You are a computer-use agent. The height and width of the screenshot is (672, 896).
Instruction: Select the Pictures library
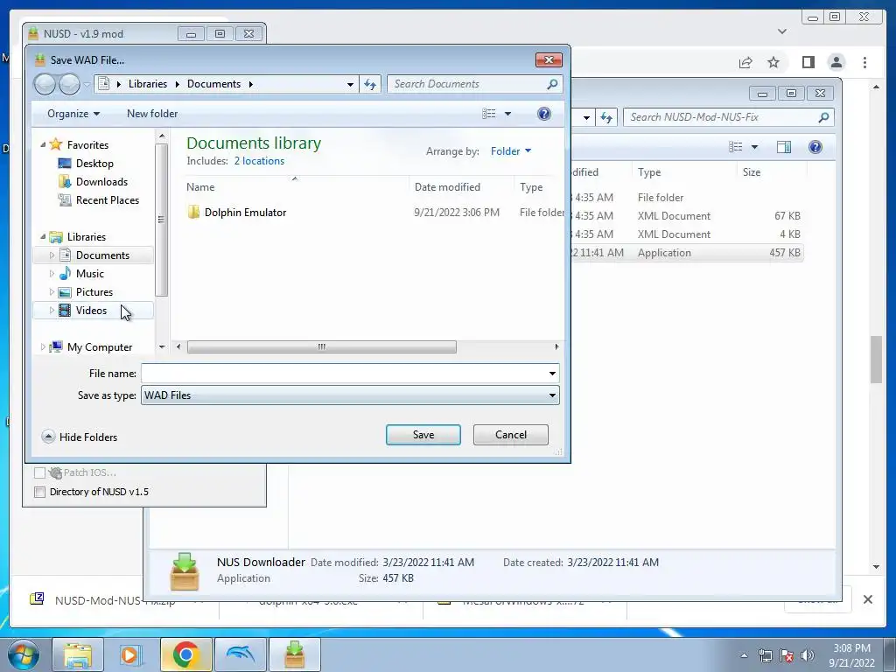[x=94, y=292]
